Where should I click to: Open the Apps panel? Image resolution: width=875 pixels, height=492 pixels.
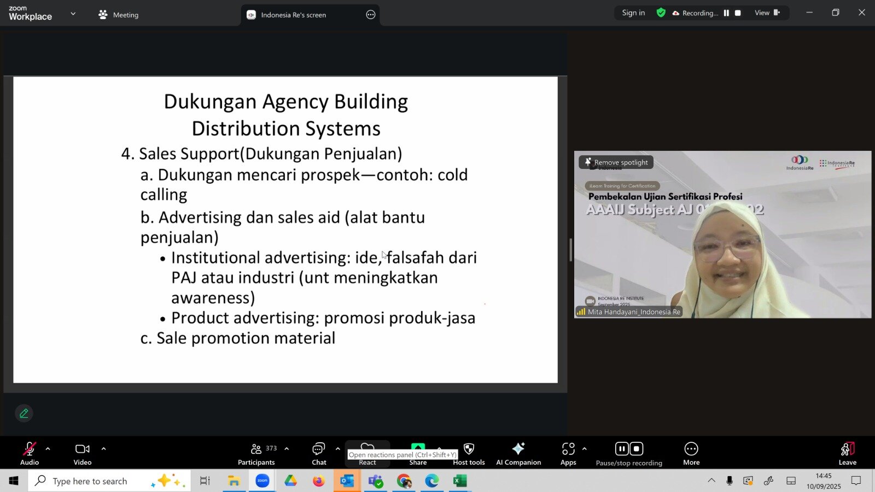coord(568,454)
